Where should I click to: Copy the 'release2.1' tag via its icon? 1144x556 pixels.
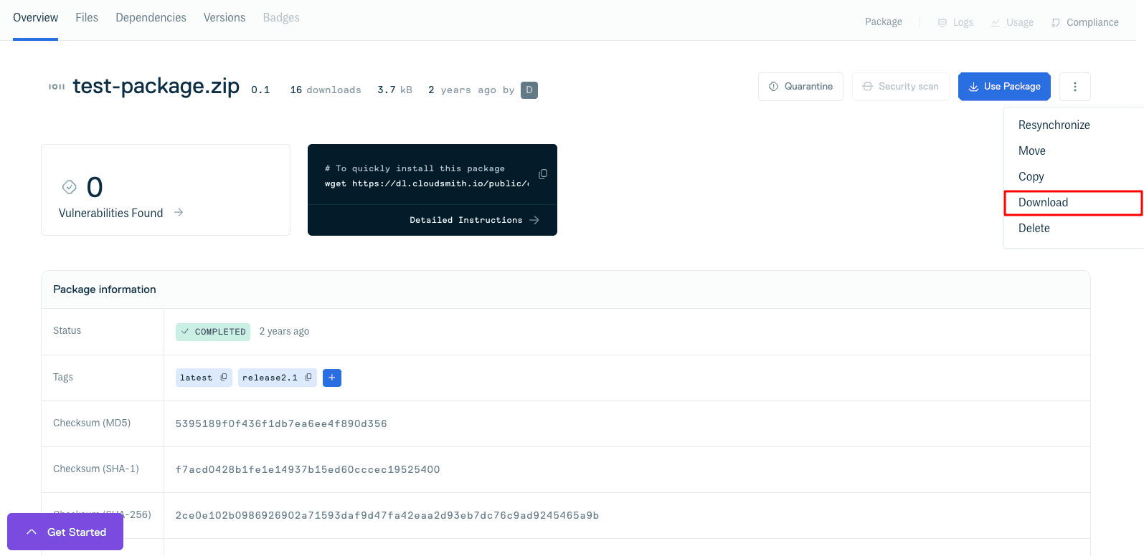(308, 378)
